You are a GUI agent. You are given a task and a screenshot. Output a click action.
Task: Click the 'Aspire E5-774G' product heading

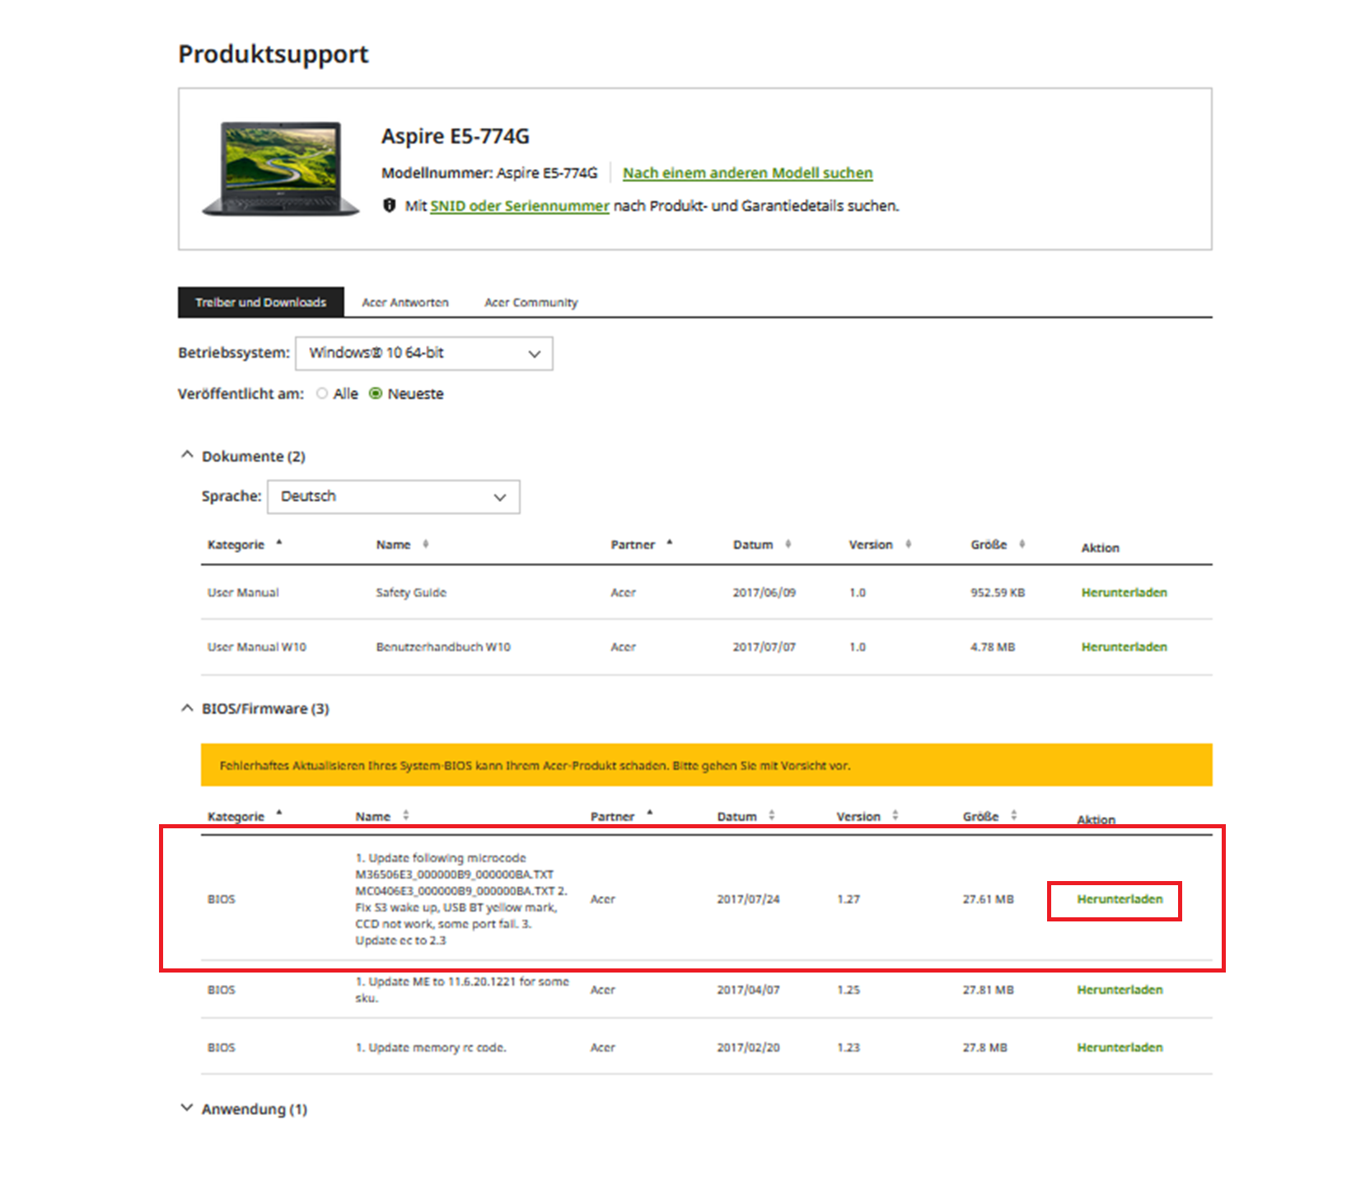coord(456,136)
